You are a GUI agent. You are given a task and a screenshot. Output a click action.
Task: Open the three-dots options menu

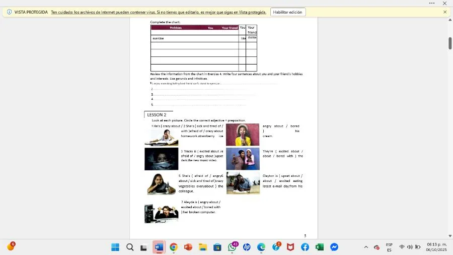(x=432, y=3)
